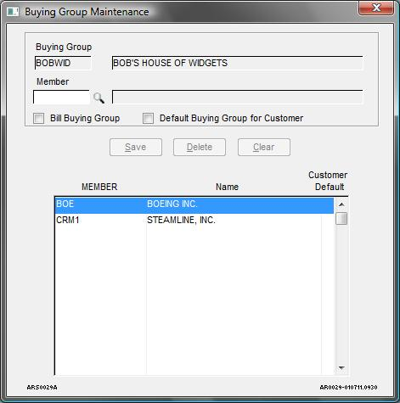
Task: Click the member list scroll down arrow
Action: 341,367
